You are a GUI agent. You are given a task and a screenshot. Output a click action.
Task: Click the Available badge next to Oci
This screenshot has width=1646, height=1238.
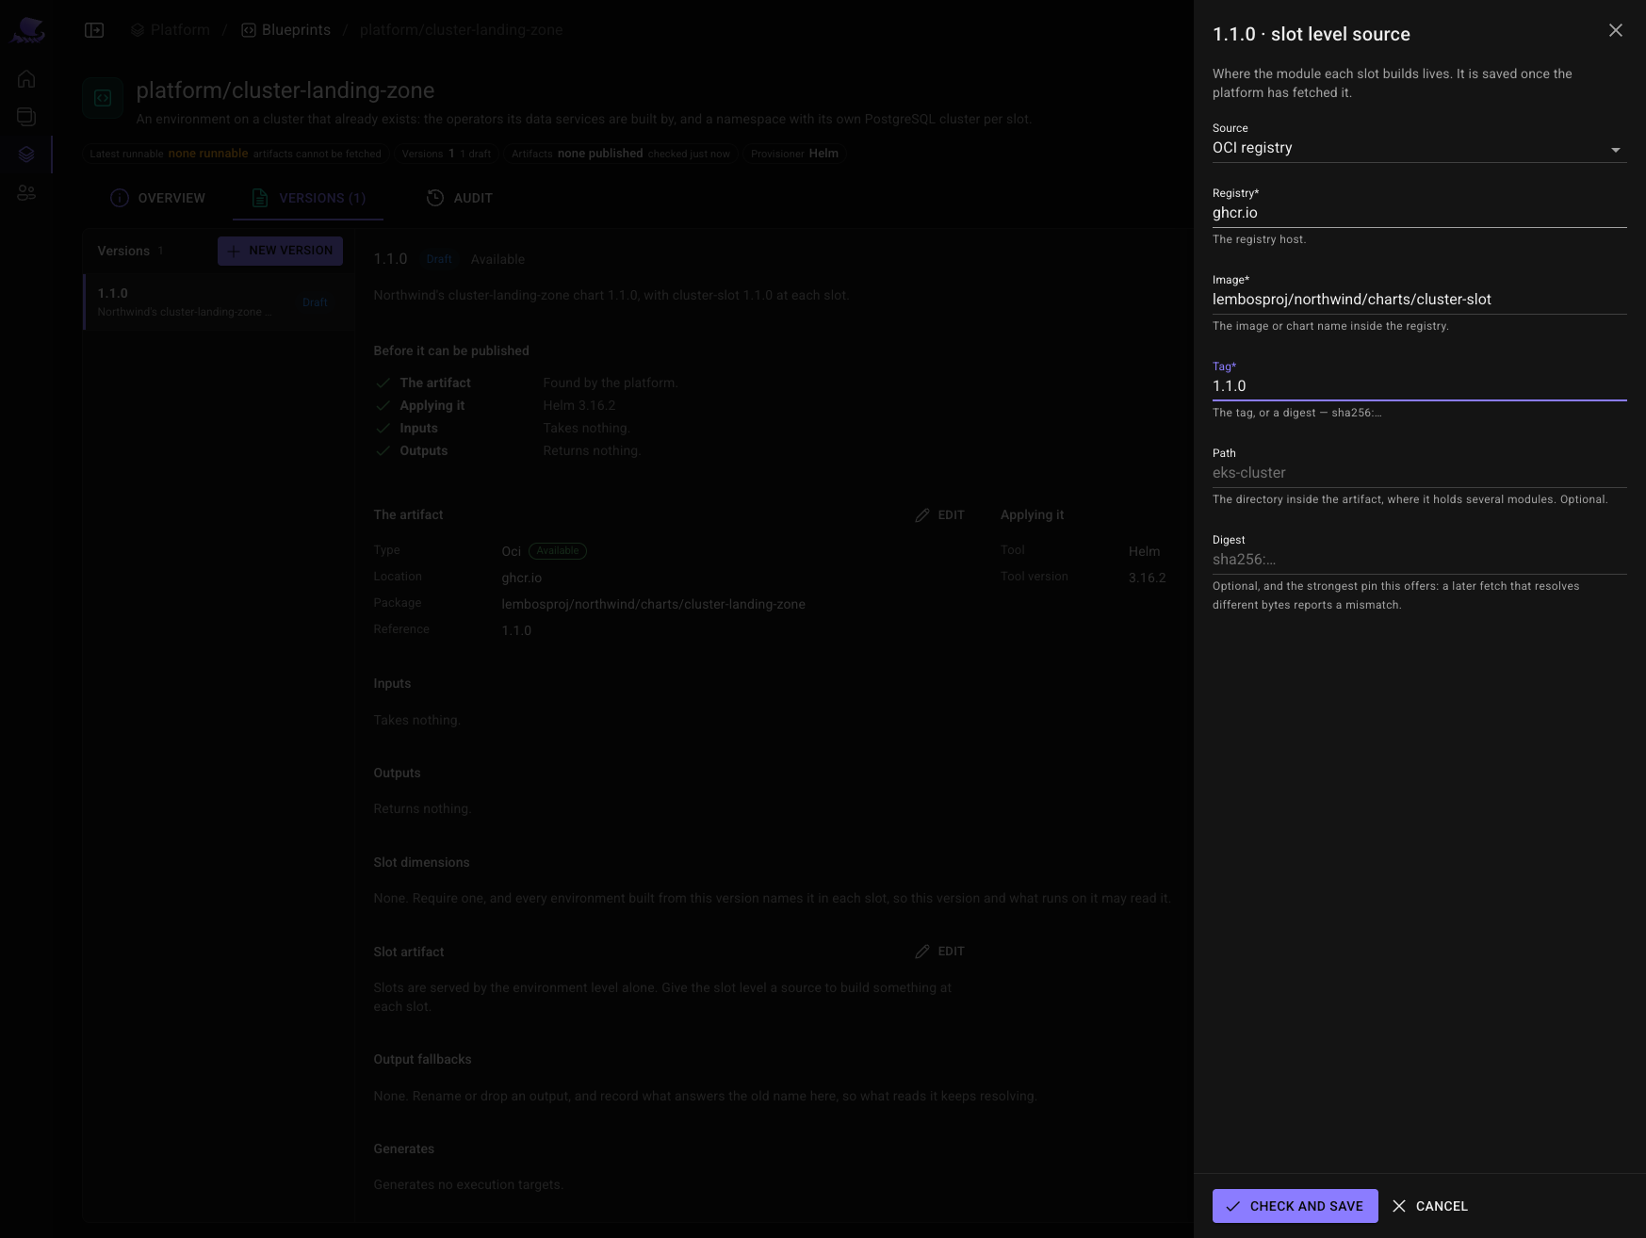[x=558, y=551]
